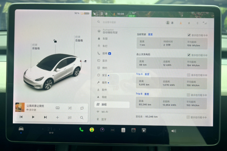227x151 pixels.
Task: Increase cabin temperature with right arrow
Action: click(x=60, y=129)
